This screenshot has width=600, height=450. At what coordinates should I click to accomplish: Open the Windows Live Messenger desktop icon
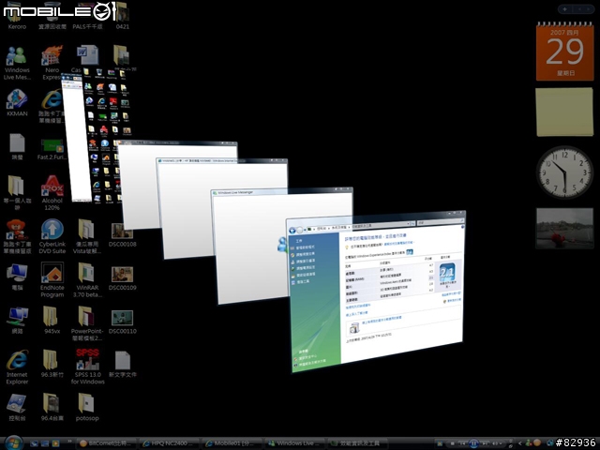17,63
